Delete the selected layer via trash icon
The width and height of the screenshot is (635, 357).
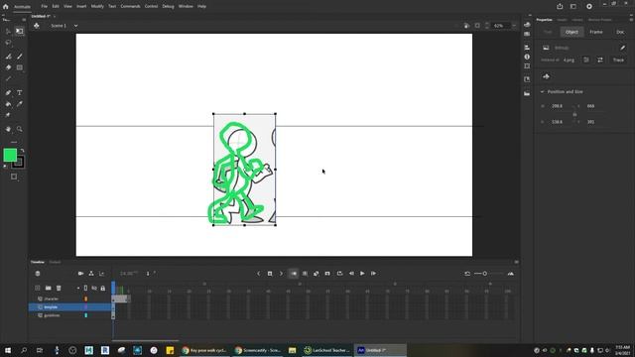(59, 288)
